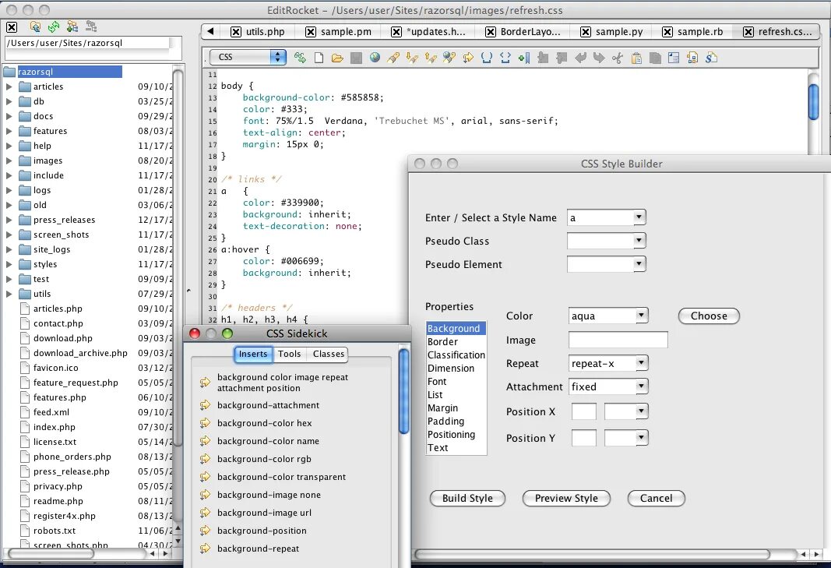Open the Pseudo Element dropdown
Image resolution: width=831 pixels, height=568 pixels.
point(639,263)
